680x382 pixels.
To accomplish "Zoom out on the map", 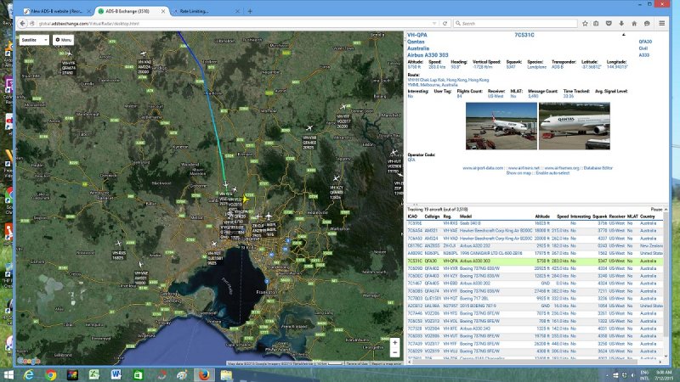I will 394,352.
